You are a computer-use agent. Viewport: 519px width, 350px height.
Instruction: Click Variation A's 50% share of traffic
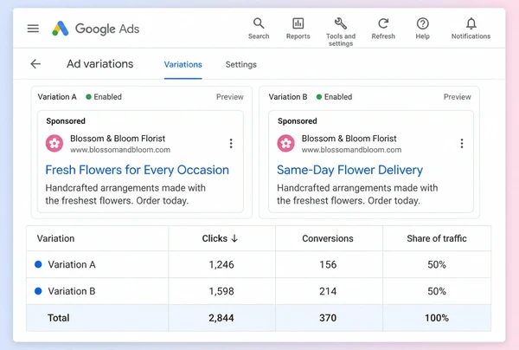click(437, 264)
